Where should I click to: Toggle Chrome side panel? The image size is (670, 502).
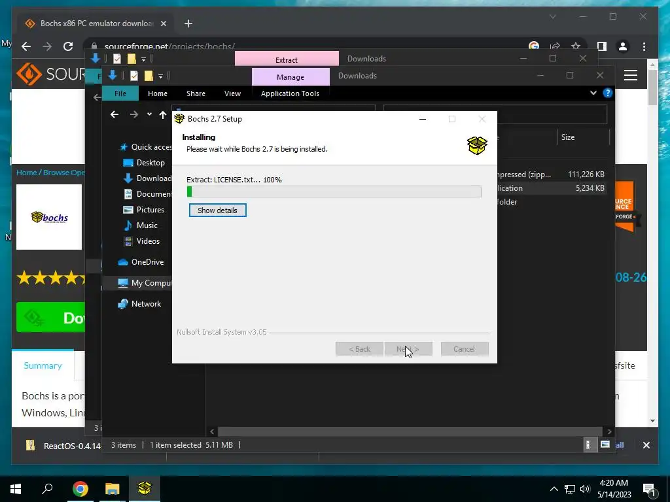coord(602,46)
